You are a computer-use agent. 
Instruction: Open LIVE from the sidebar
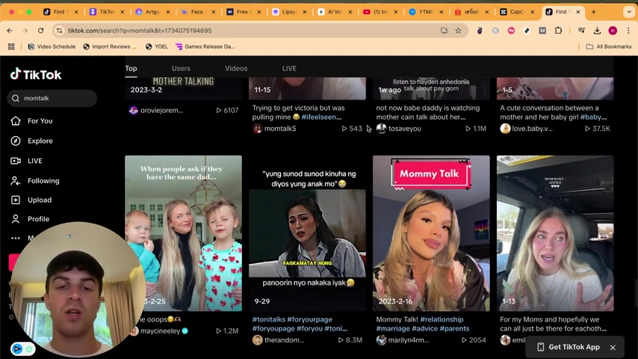pyautogui.click(x=34, y=161)
